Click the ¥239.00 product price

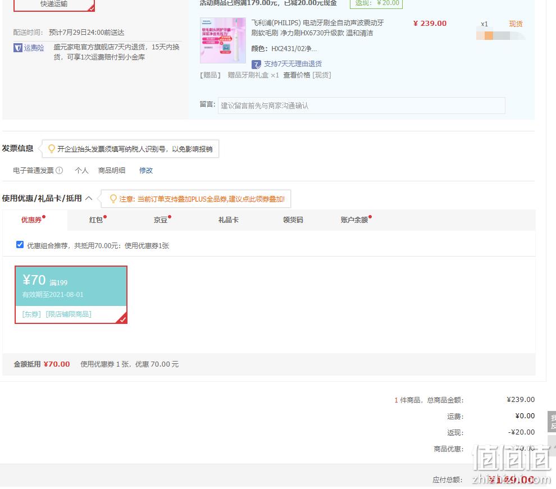(430, 24)
